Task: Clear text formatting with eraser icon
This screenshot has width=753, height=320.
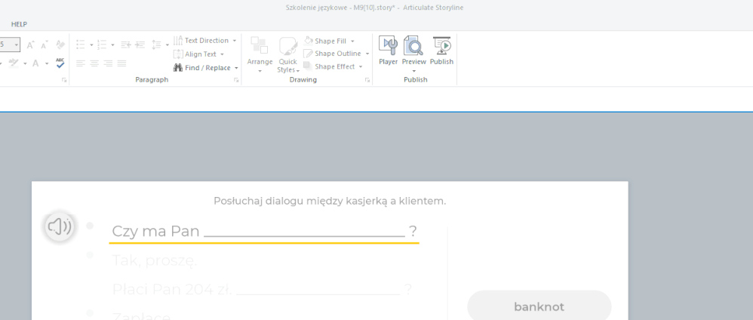Action: pyautogui.click(x=60, y=45)
